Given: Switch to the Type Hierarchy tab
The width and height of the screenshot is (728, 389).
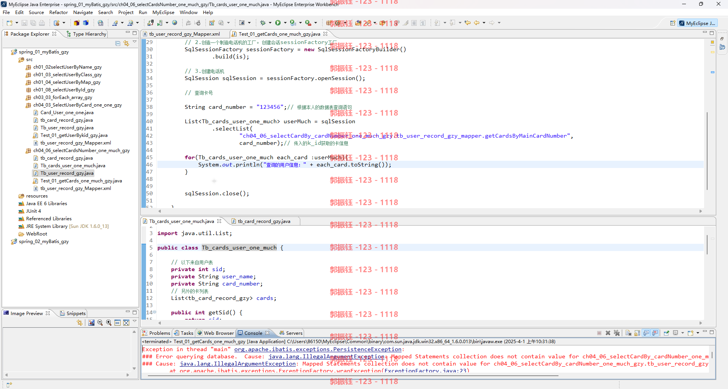Looking at the screenshot, I should 86,34.
